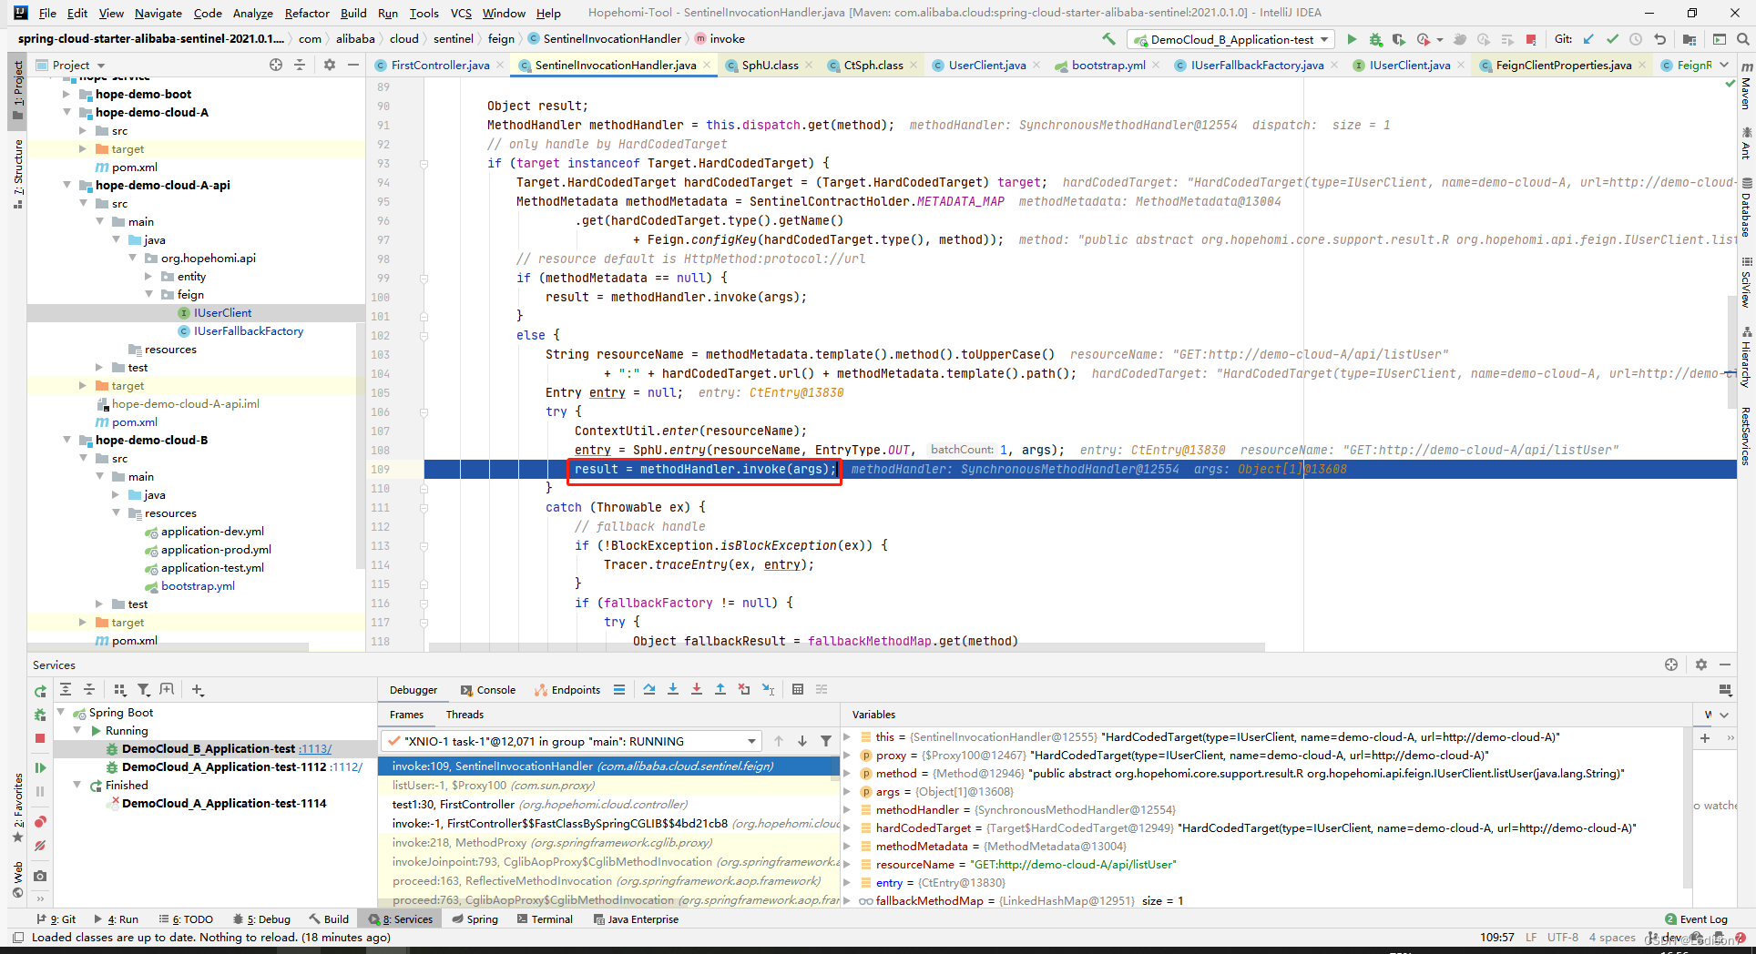
Task: Switch to Console tab in debugger
Action: pos(488,690)
